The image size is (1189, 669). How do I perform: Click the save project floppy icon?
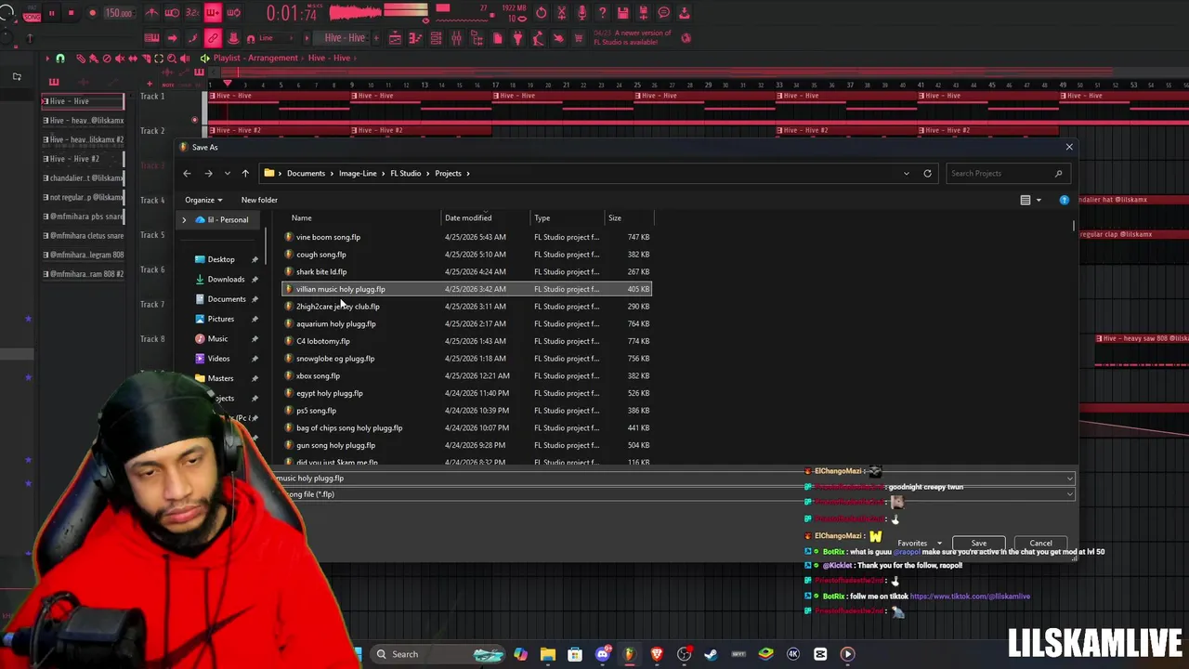[x=623, y=13]
